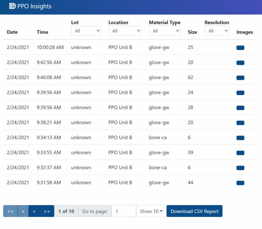
Task: Click PPO Unit B in the 9:33:55 AM row
Action: [120, 152]
